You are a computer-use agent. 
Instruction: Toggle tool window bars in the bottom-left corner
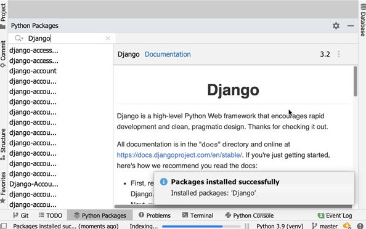click(x=4, y=226)
